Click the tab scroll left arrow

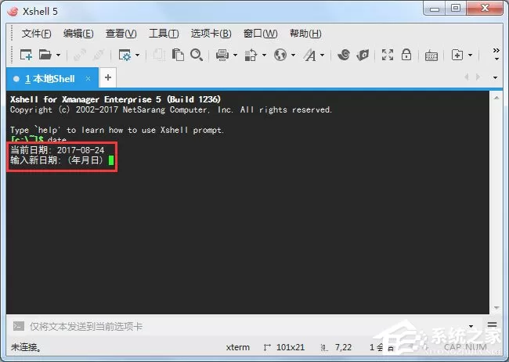tap(467, 77)
